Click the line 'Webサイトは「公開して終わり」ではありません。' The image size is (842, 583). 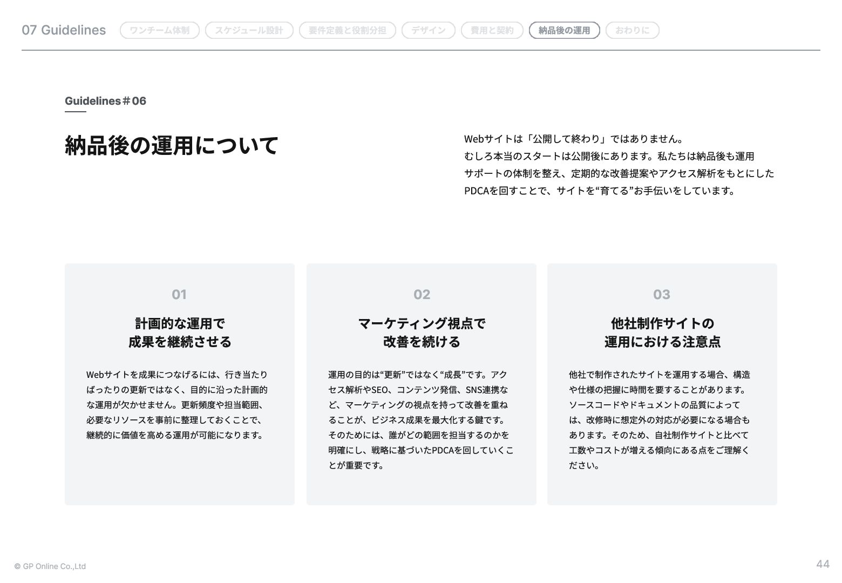(x=575, y=139)
